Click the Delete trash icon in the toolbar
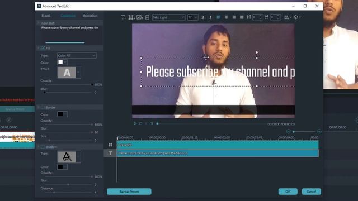This screenshot has height=201, width=358. coord(147,17)
